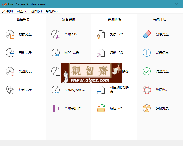Show 光盘信息 via the info icon
Image resolution: width=183 pixels, height=146 pixels.
pos(147,53)
